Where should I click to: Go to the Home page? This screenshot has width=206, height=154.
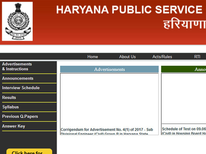[93, 57]
